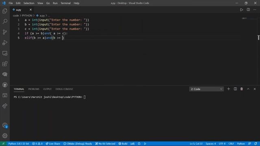
Task: Open the Extensions view
Action: pos(5,64)
